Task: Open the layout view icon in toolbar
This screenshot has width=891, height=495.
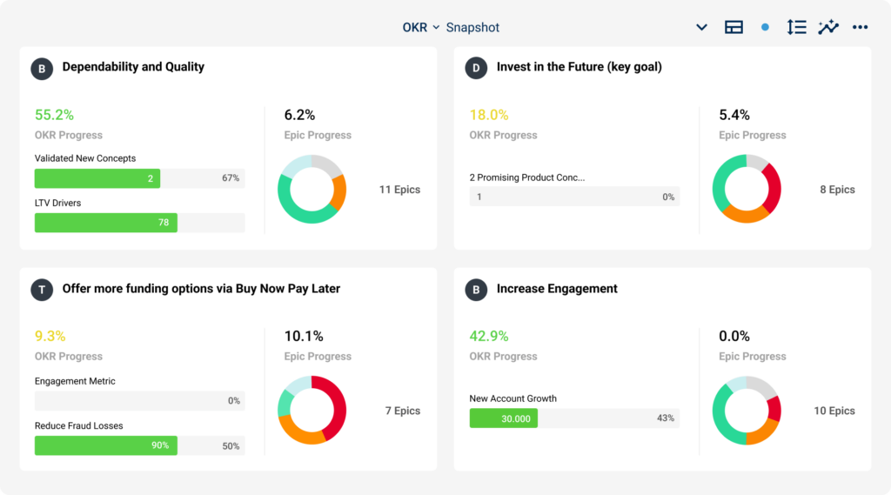Action: 734,27
